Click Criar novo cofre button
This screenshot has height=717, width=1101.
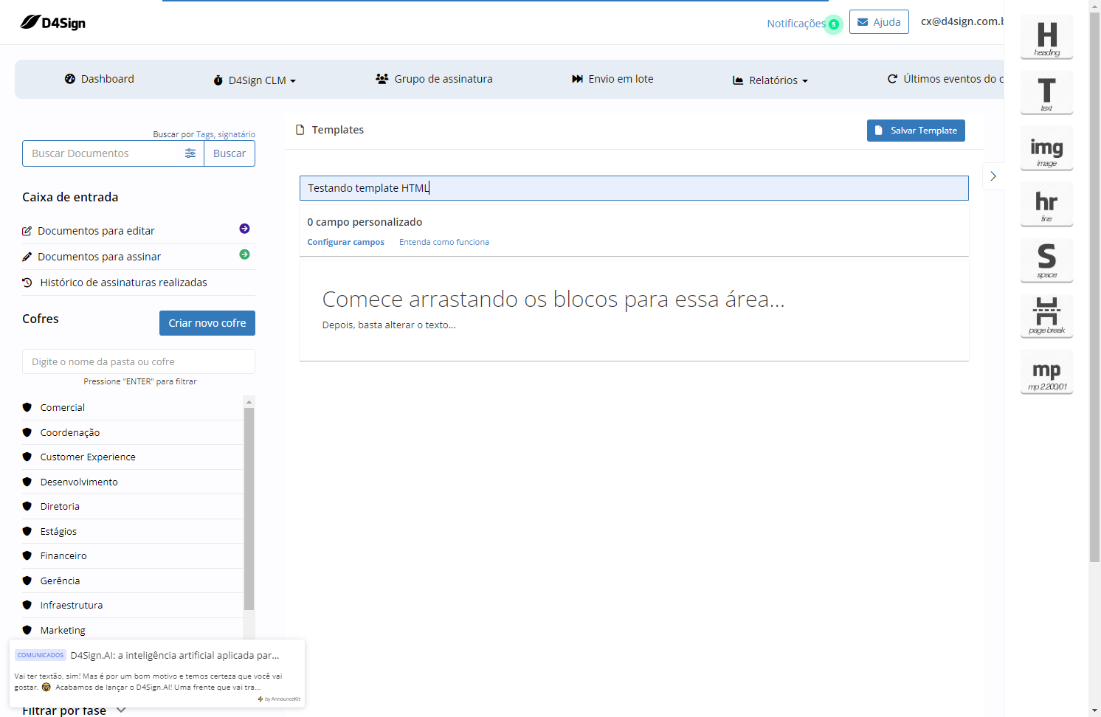click(207, 323)
